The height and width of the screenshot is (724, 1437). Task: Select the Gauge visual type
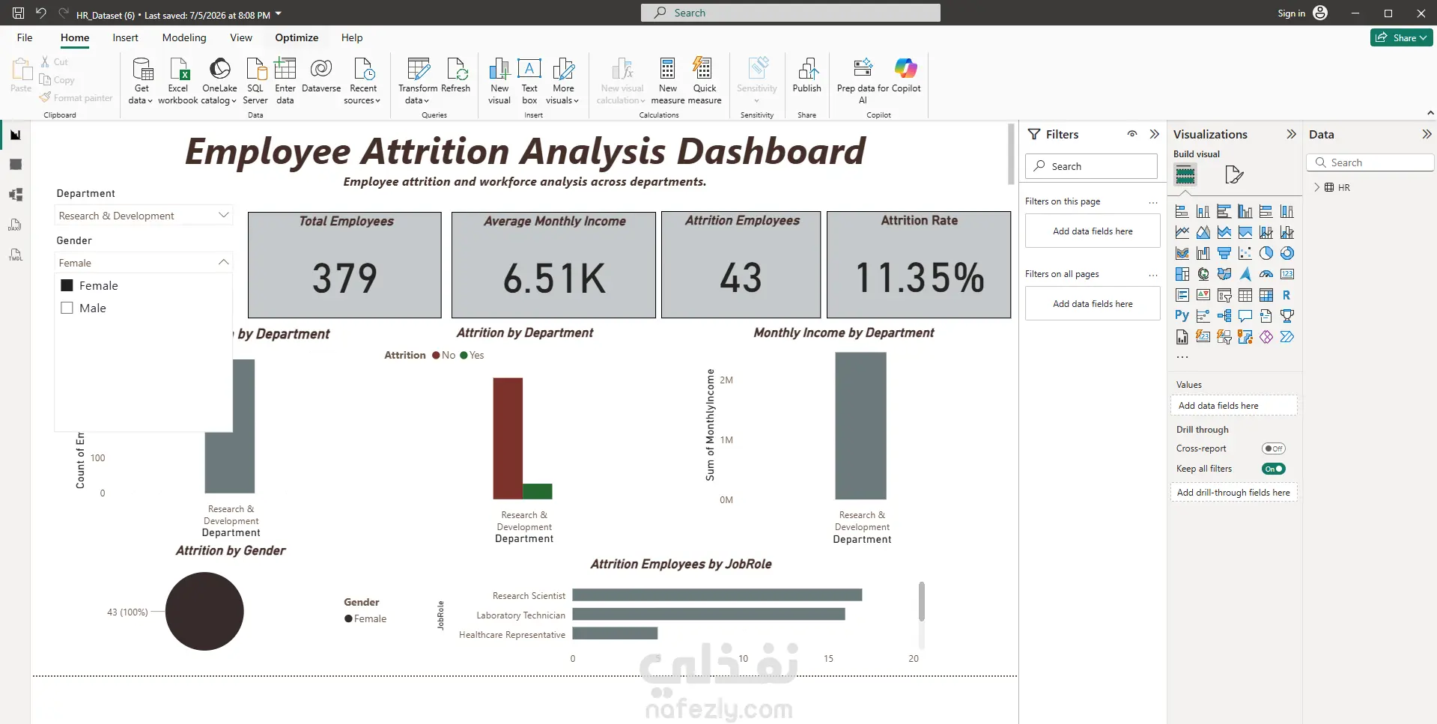click(x=1266, y=274)
